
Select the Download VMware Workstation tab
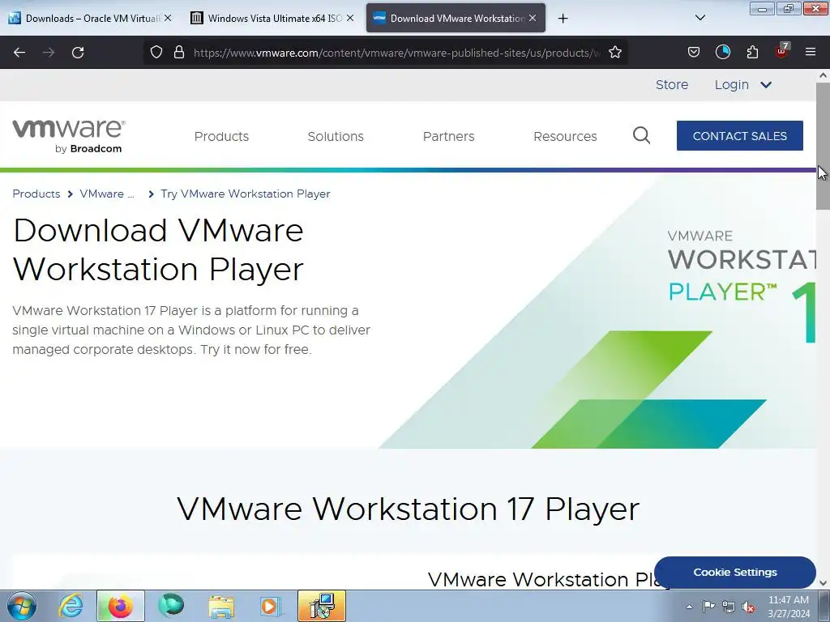456,18
